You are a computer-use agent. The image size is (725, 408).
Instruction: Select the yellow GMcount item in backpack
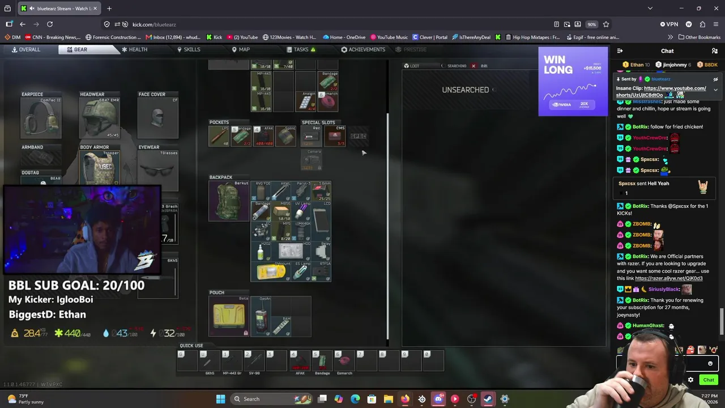(x=271, y=271)
